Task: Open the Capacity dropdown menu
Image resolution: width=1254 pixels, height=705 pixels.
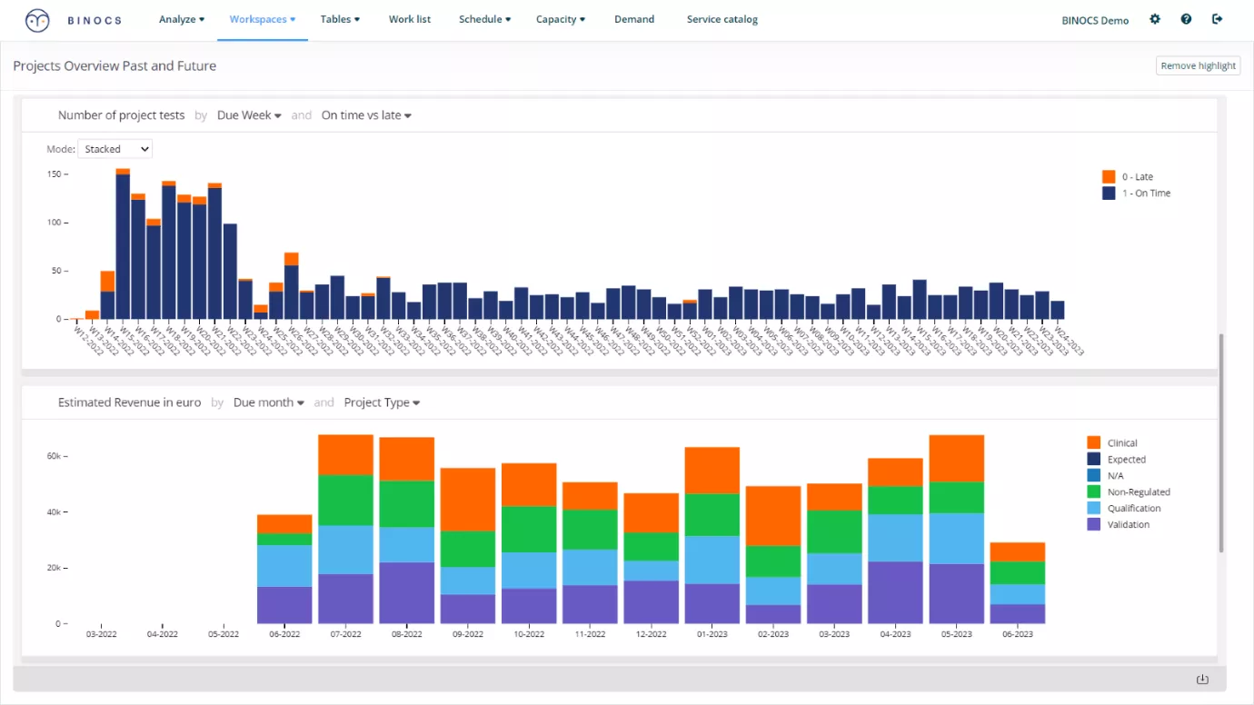Action: pyautogui.click(x=561, y=19)
